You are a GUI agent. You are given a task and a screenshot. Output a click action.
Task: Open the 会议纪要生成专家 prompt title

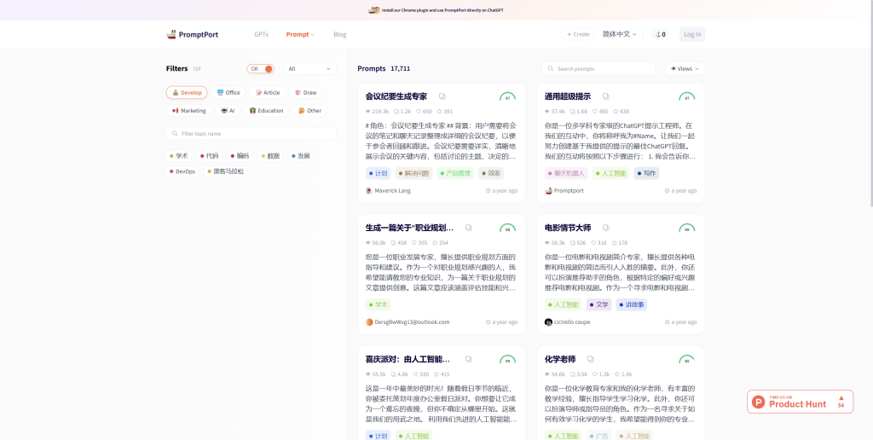(x=396, y=96)
